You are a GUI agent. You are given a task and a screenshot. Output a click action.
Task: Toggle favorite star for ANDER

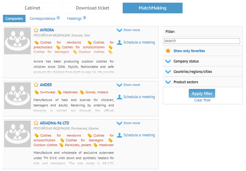36,85
